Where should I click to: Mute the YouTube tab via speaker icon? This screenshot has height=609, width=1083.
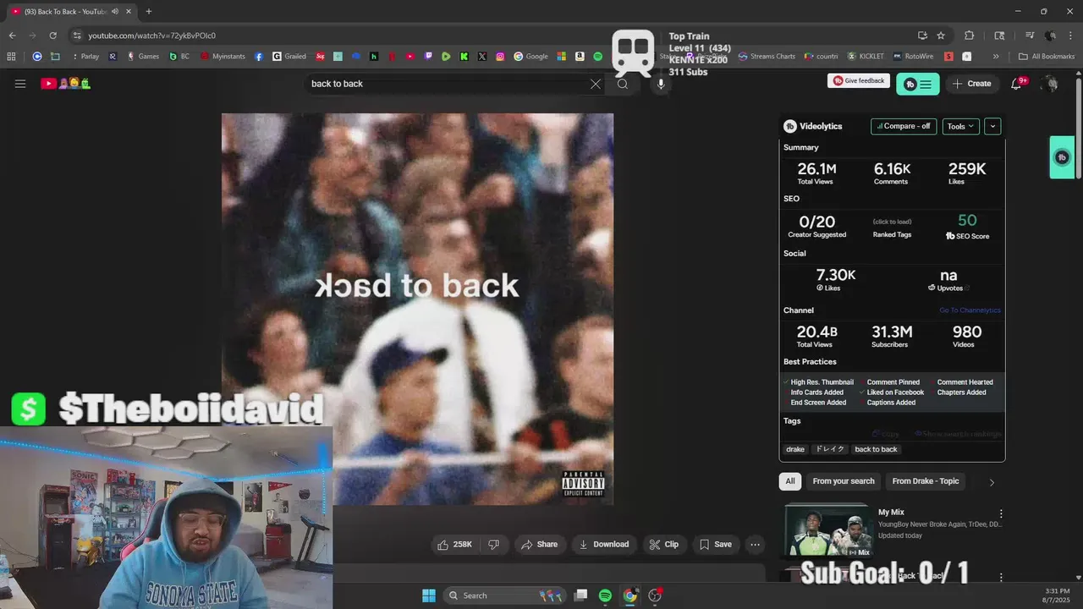tap(115, 11)
